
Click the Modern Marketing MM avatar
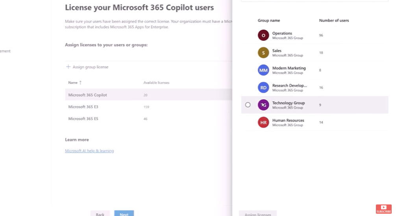[x=263, y=70]
